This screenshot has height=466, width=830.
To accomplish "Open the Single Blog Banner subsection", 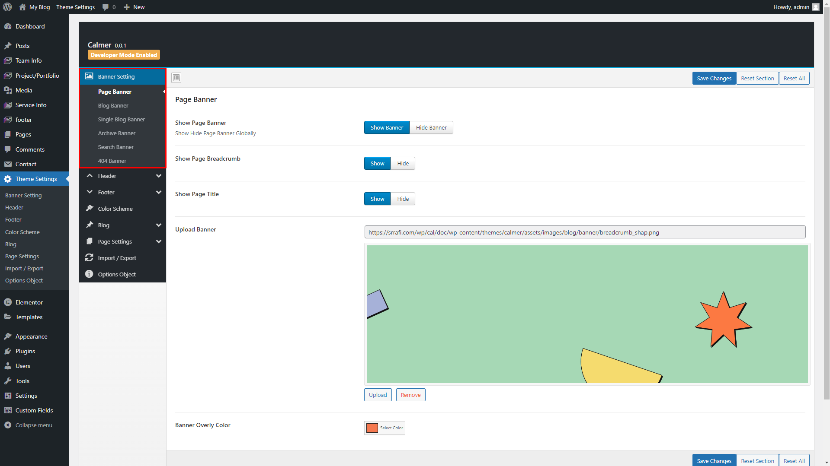I will pos(122,119).
